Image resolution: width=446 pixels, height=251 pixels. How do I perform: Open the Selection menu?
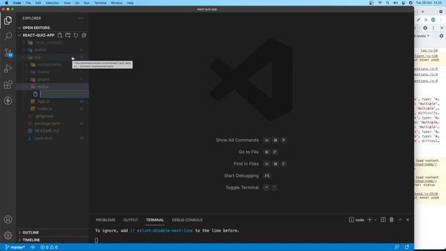pyautogui.click(x=52, y=3)
